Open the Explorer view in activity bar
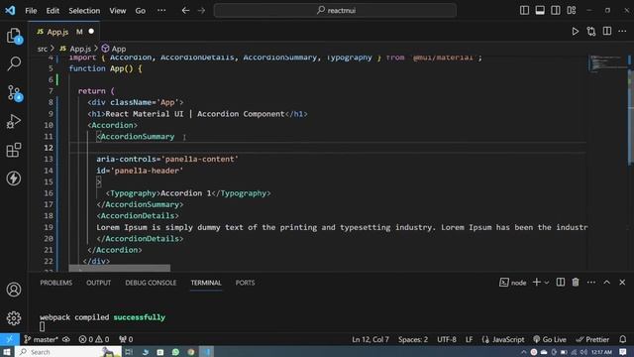The height and width of the screenshot is (357, 634). click(14, 36)
